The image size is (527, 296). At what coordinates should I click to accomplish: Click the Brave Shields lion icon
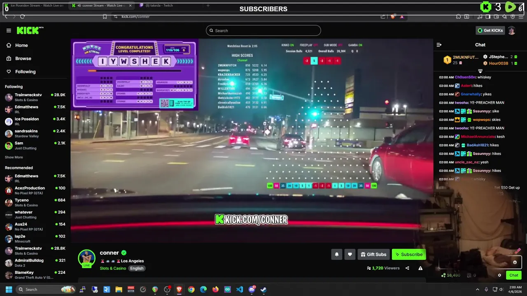(392, 16)
